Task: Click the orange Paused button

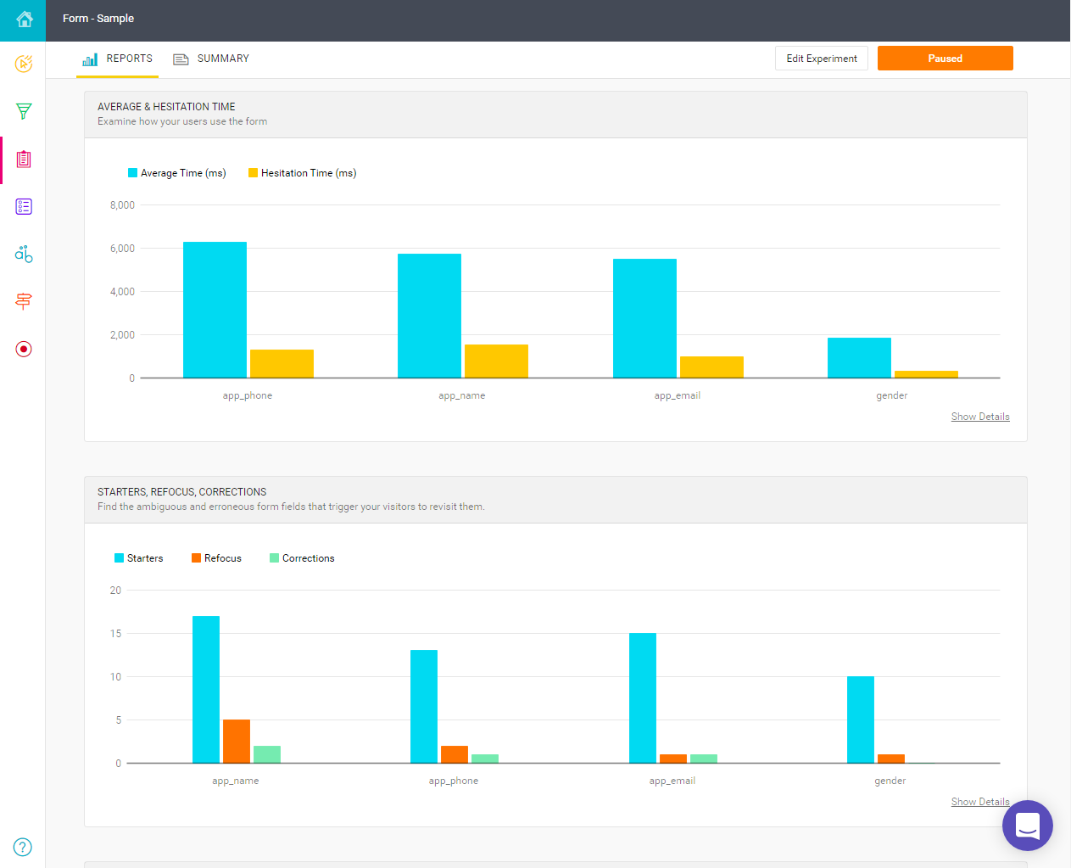Action: [x=945, y=59]
